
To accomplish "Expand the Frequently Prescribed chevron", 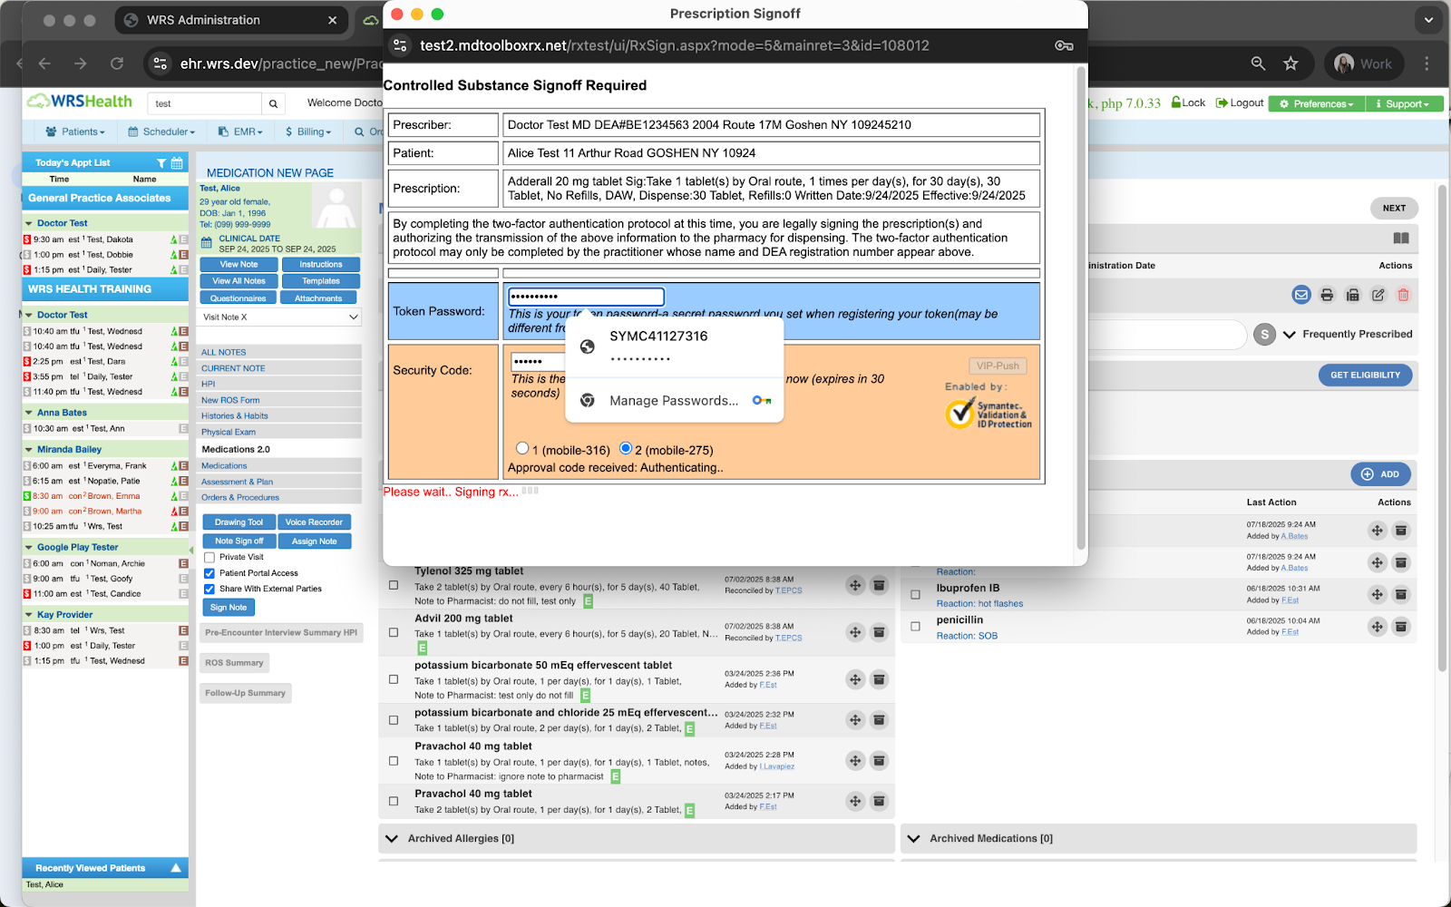I will (x=1289, y=335).
